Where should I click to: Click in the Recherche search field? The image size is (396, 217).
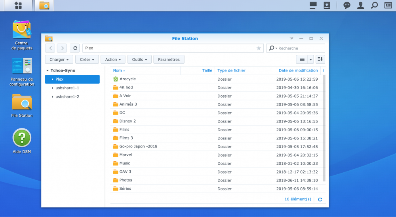point(299,48)
